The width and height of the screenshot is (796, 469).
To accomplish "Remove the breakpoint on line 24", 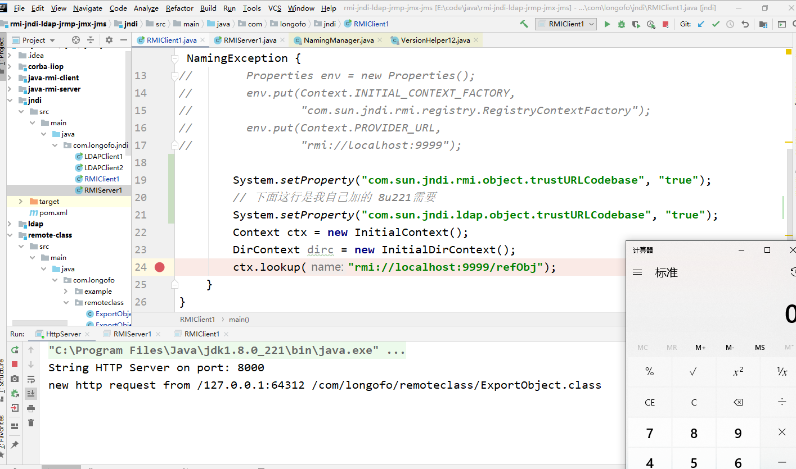I will [x=159, y=267].
